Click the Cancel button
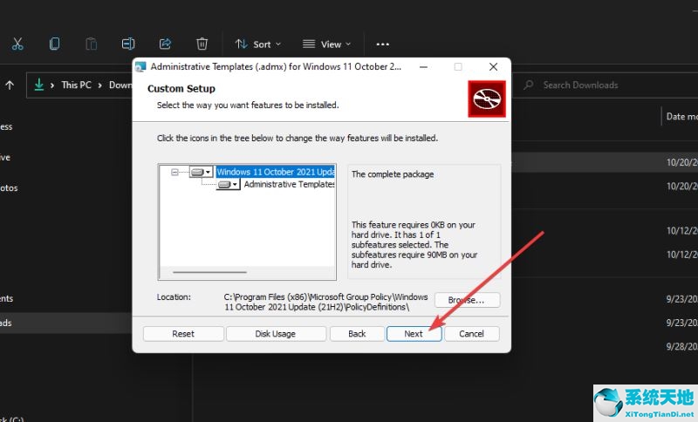Viewport: 698px width, 422px height. pyautogui.click(x=471, y=334)
